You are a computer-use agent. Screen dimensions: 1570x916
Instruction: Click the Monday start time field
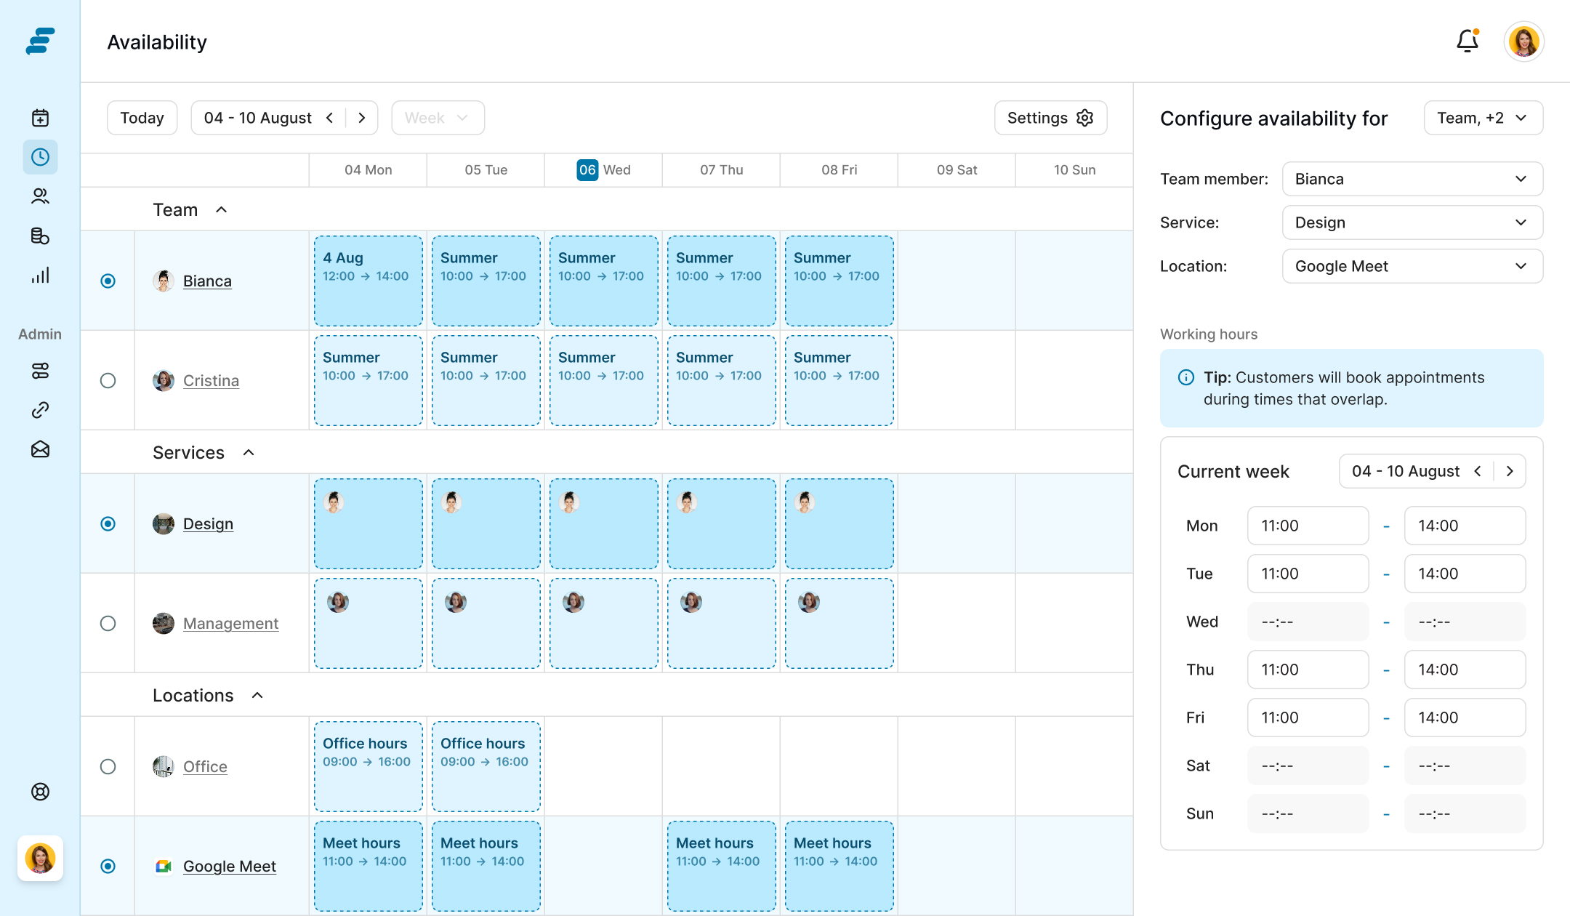click(1307, 526)
